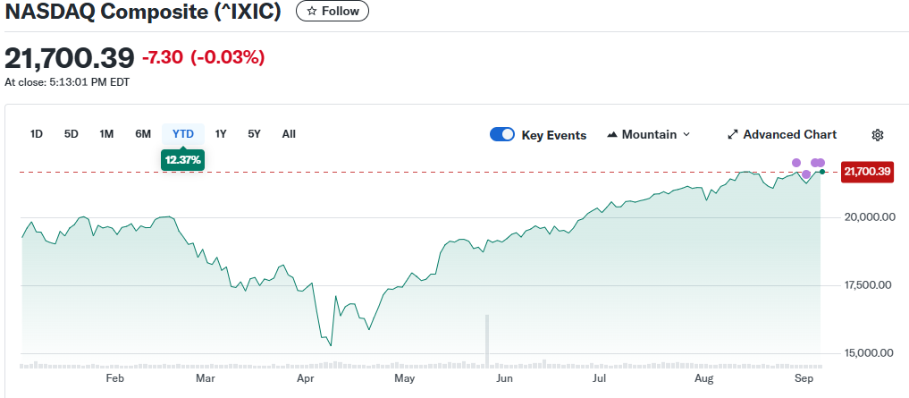This screenshot has height=398, width=909.
Task: Click the green current-price dot on chart
Action: [821, 171]
